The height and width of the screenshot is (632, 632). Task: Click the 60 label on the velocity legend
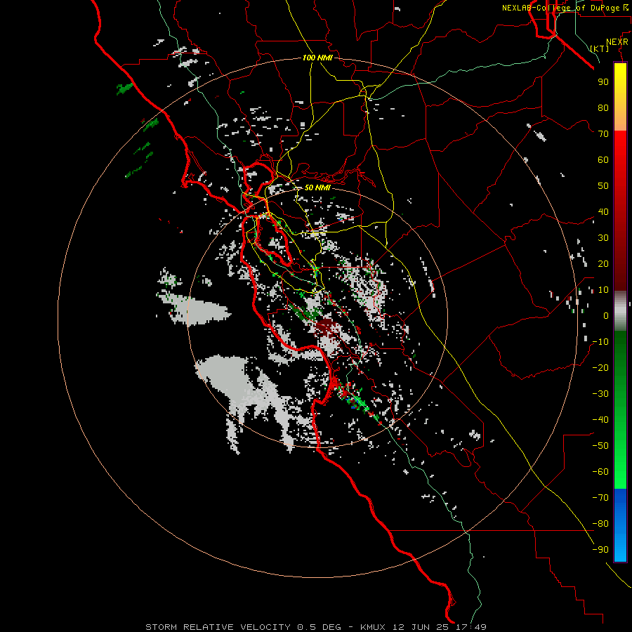(x=603, y=159)
